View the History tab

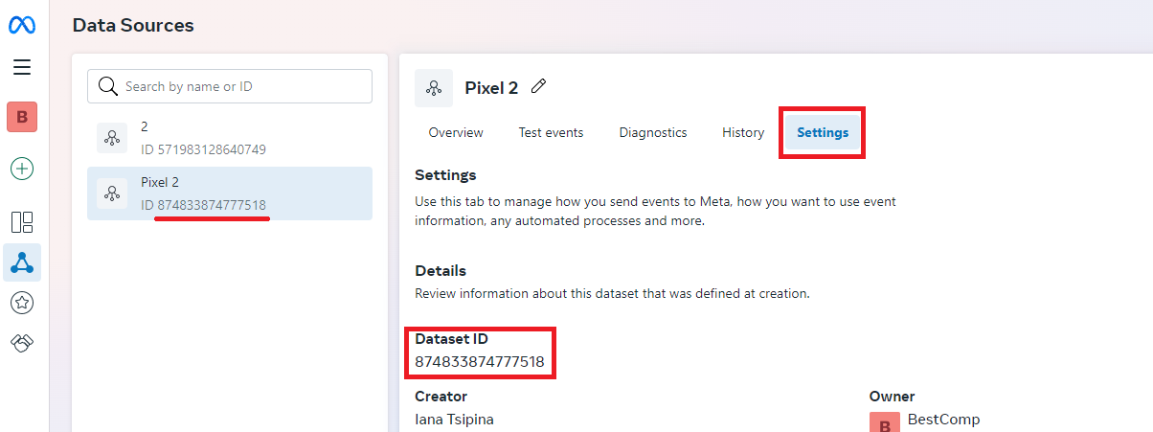pos(743,133)
